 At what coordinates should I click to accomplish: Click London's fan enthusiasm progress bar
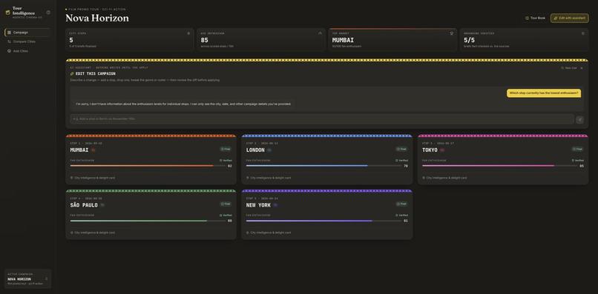click(323, 166)
